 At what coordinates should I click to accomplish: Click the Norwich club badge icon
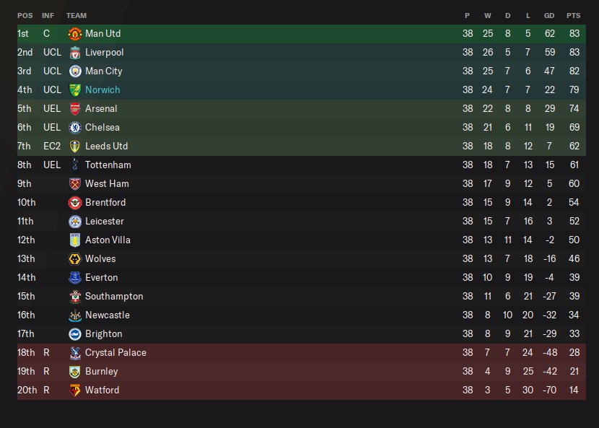75,90
